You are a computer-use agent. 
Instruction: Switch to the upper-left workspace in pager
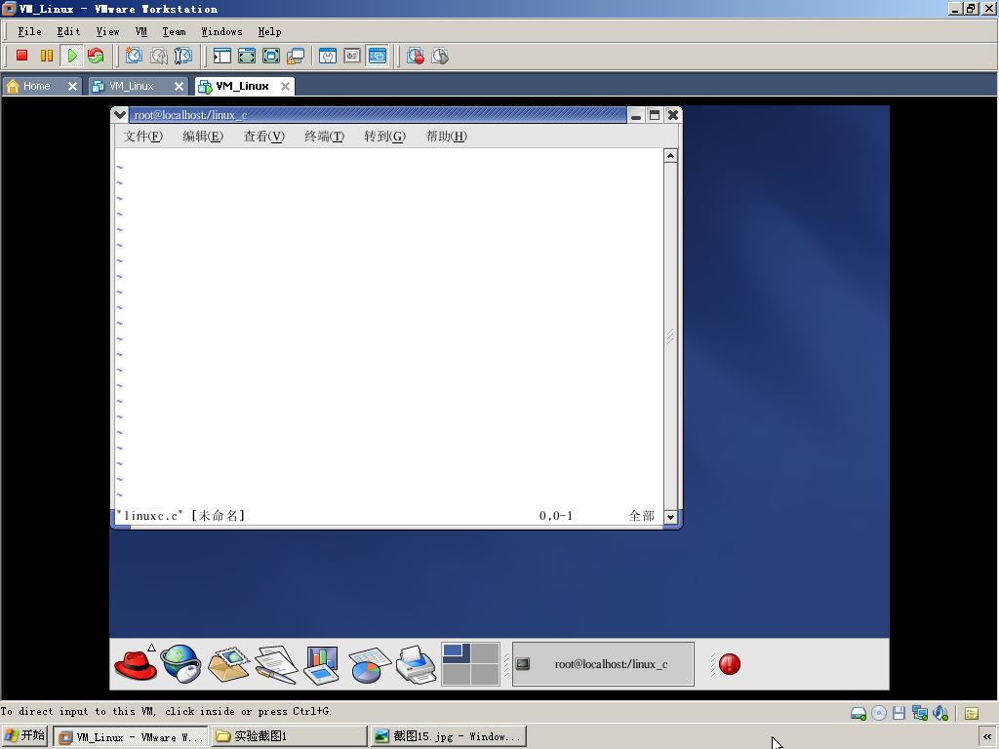click(x=457, y=653)
